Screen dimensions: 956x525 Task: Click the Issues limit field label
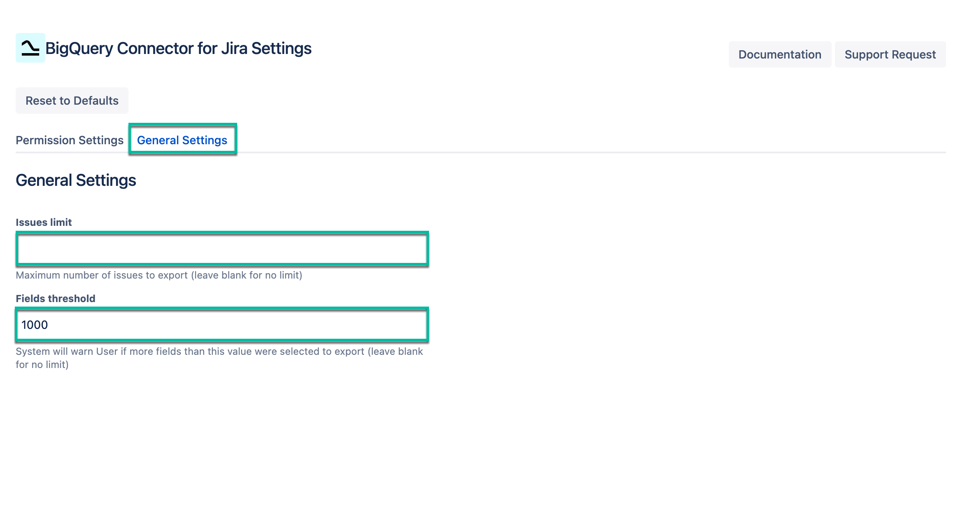coord(43,222)
